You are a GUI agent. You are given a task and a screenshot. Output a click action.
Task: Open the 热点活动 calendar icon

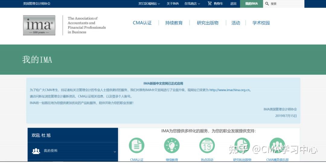[207, 145]
